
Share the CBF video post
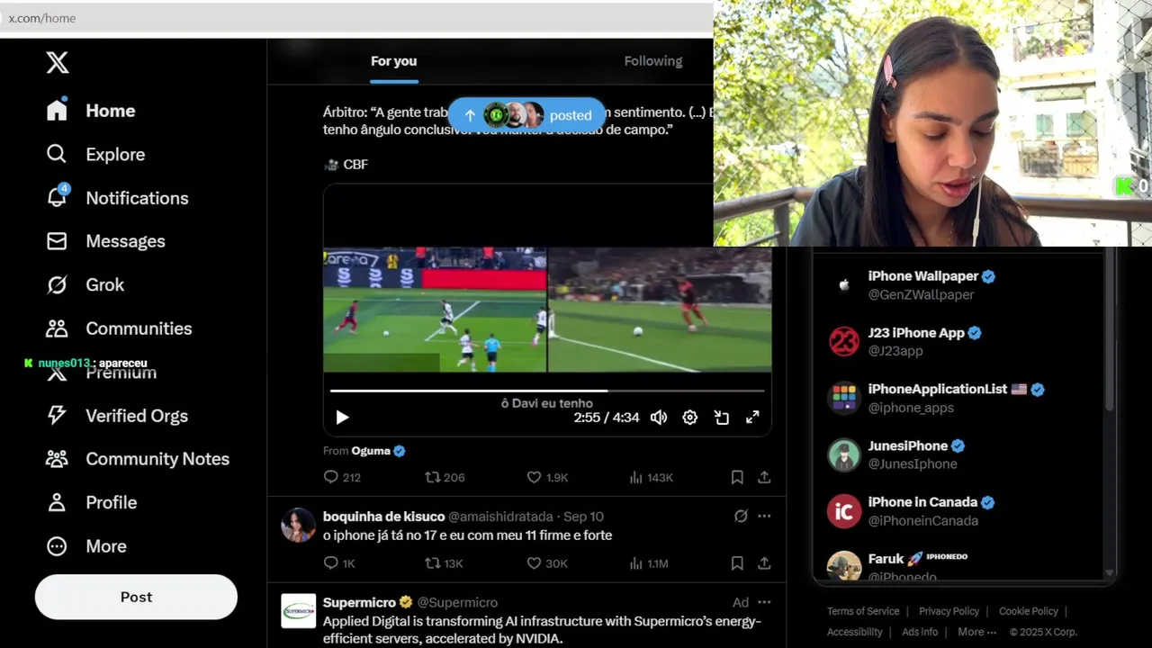(x=764, y=477)
